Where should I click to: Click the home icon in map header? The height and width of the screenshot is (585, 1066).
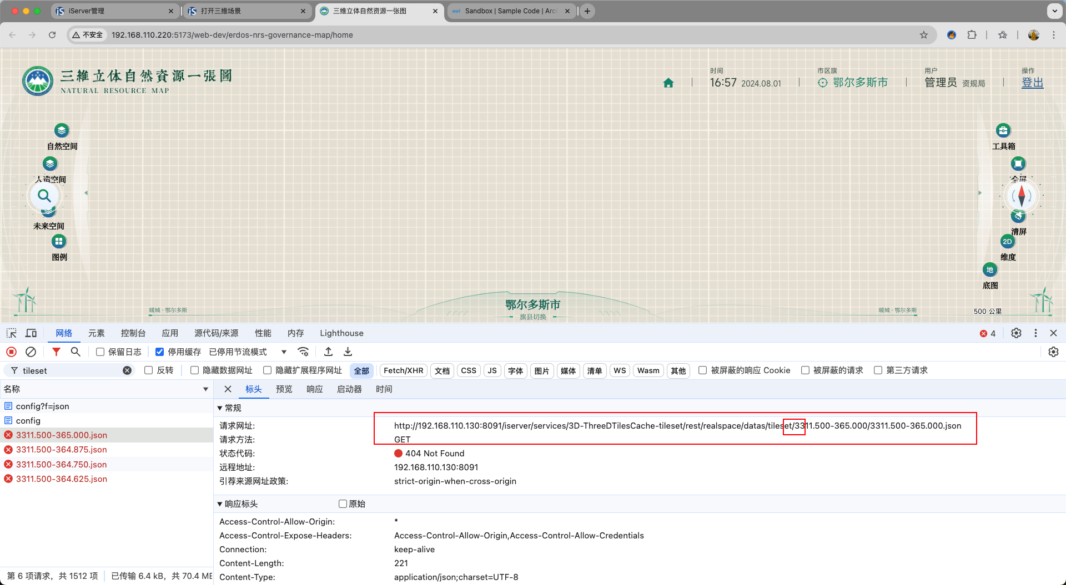click(x=668, y=83)
